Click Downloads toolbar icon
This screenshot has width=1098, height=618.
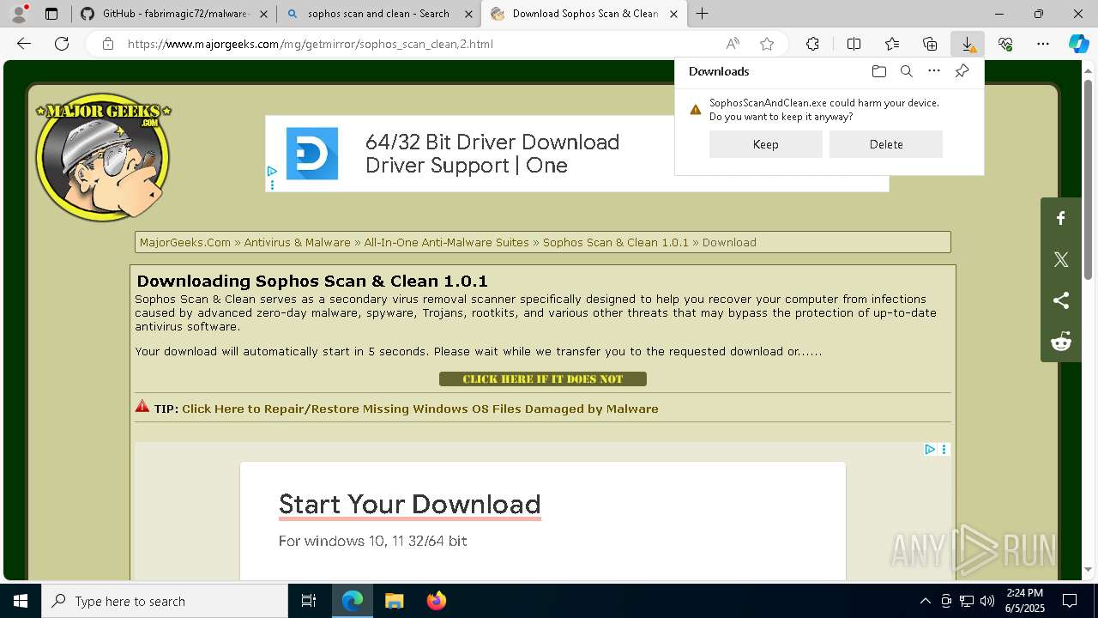click(x=968, y=44)
